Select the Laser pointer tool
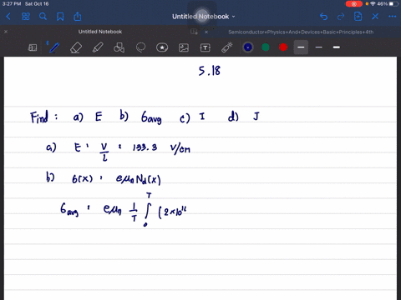401x300 pixels. coord(227,47)
